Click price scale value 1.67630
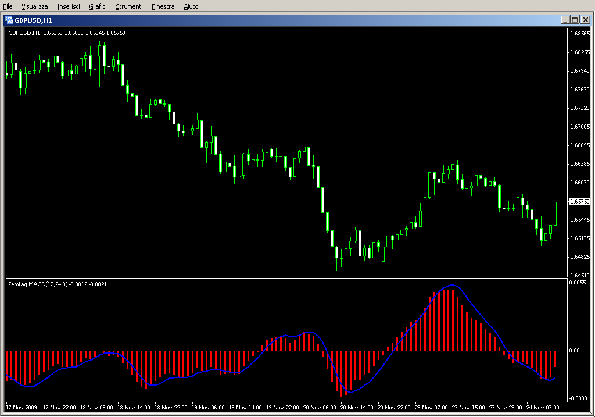 click(x=580, y=89)
